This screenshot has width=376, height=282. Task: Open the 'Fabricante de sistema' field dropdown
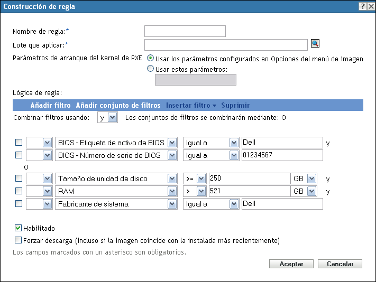[171, 203]
